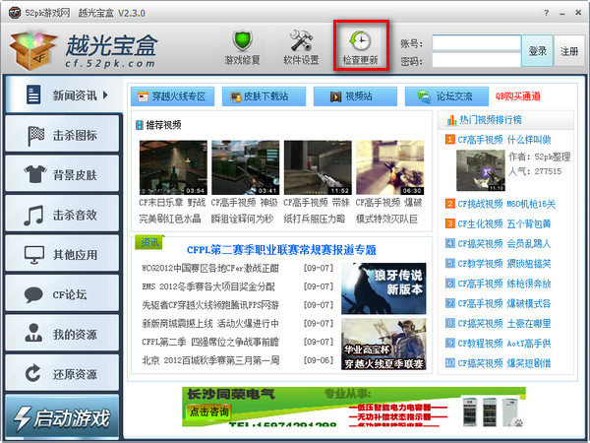
Task: Open video thumbnail with 11:52 duration
Action: click(x=318, y=167)
